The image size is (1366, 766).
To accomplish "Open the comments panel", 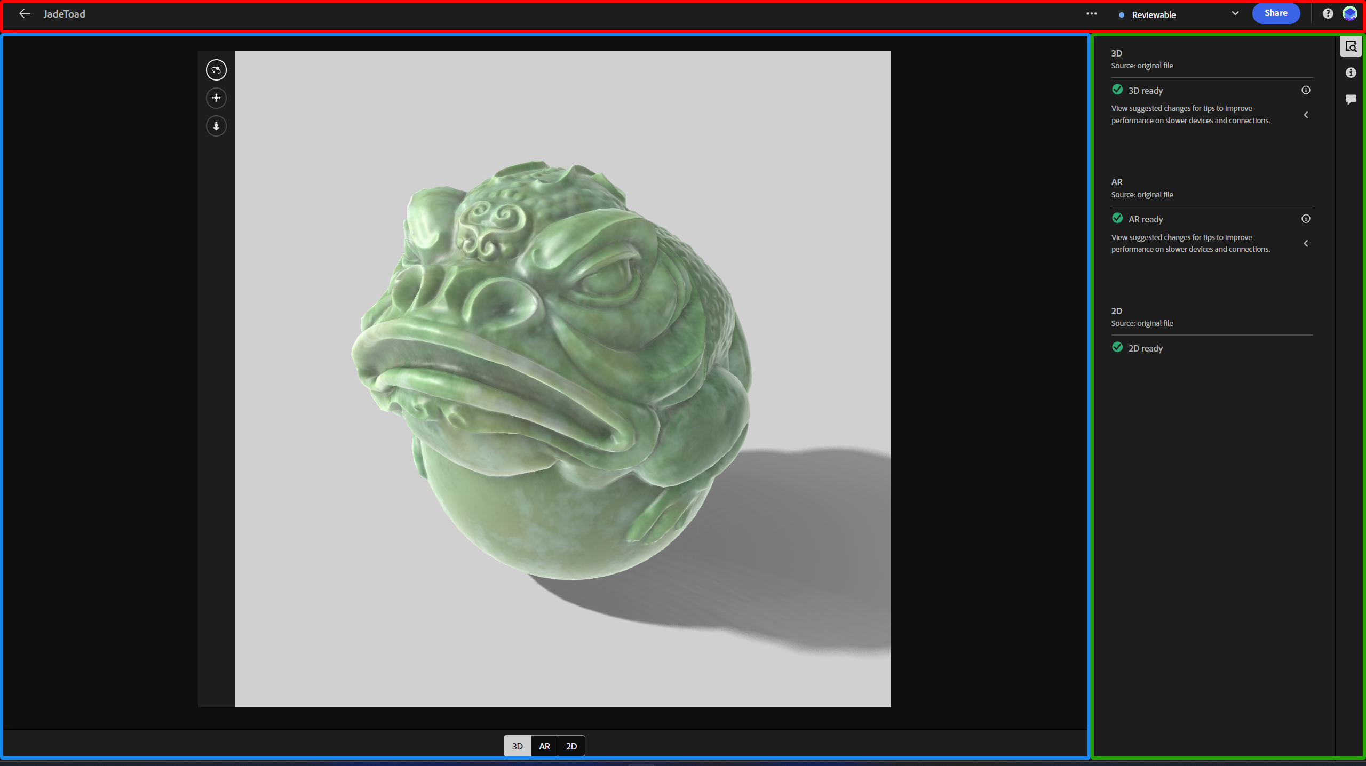I will (1351, 99).
